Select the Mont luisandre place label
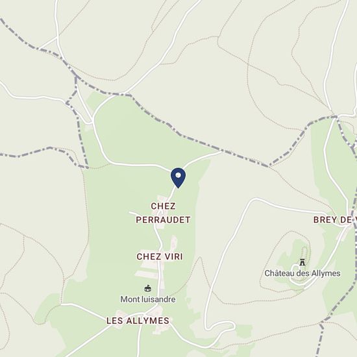Image resolution: width=357 pixels, height=357 pixels. pos(148,299)
